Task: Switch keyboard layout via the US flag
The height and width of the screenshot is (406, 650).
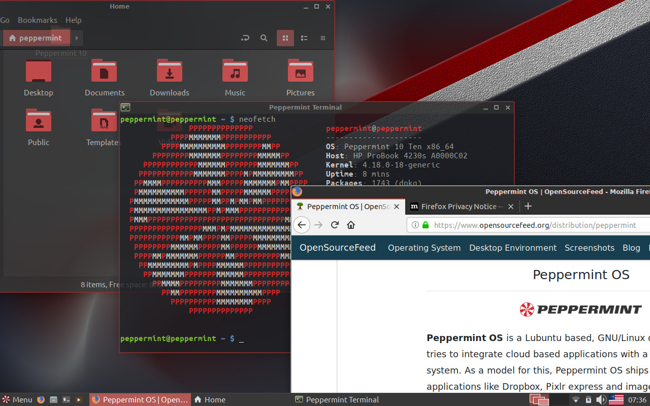Action: (x=616, y=399)
